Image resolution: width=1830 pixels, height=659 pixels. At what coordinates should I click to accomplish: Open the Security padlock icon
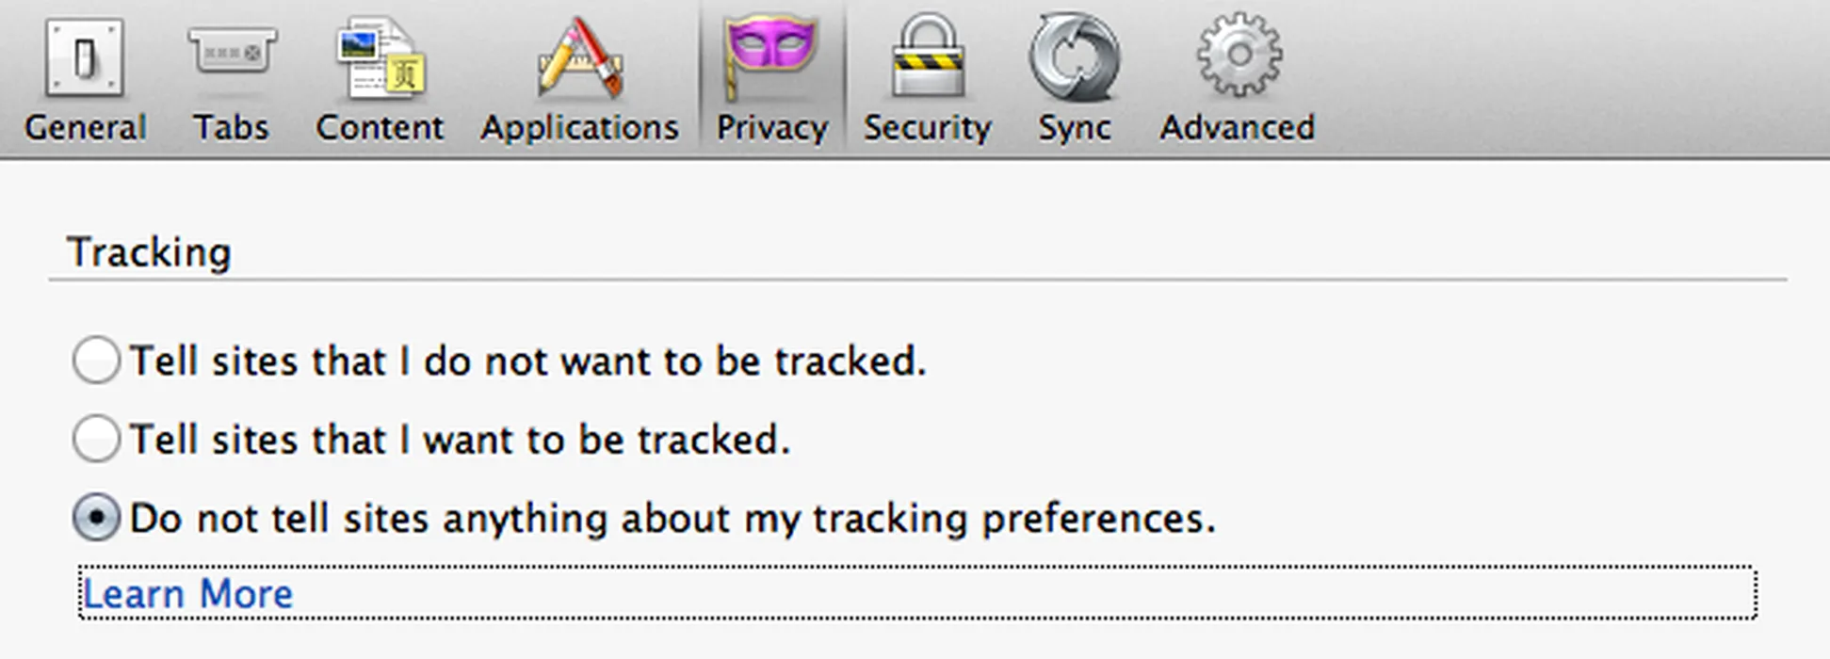pyautogui.click(x=928, y=56)
